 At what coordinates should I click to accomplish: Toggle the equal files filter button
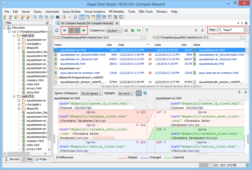(77, 30)
